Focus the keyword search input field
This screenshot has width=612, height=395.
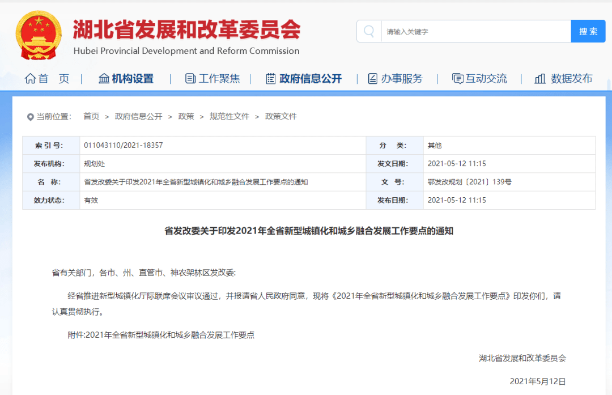point(476,31)
